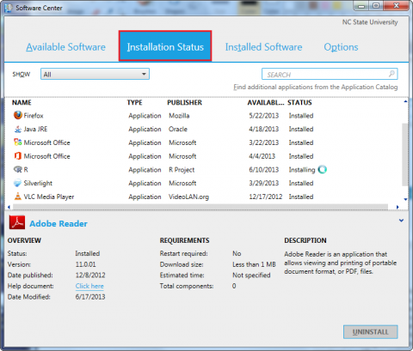Click the orange Microsoft Office icon dated 4/4/2013
Viewport: 413px width, 351px height.
click(18, 156)
